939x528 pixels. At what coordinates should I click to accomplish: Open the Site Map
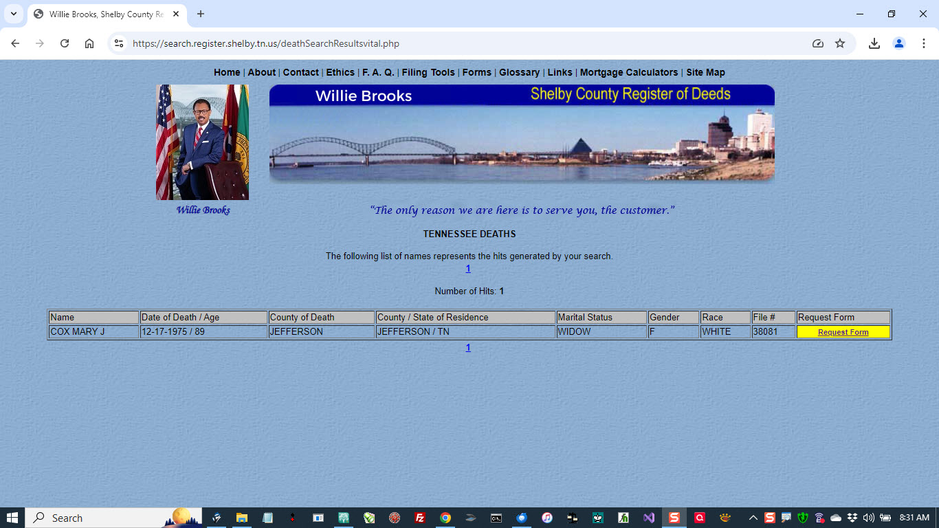pyautogui.click(x=705, y=72)
